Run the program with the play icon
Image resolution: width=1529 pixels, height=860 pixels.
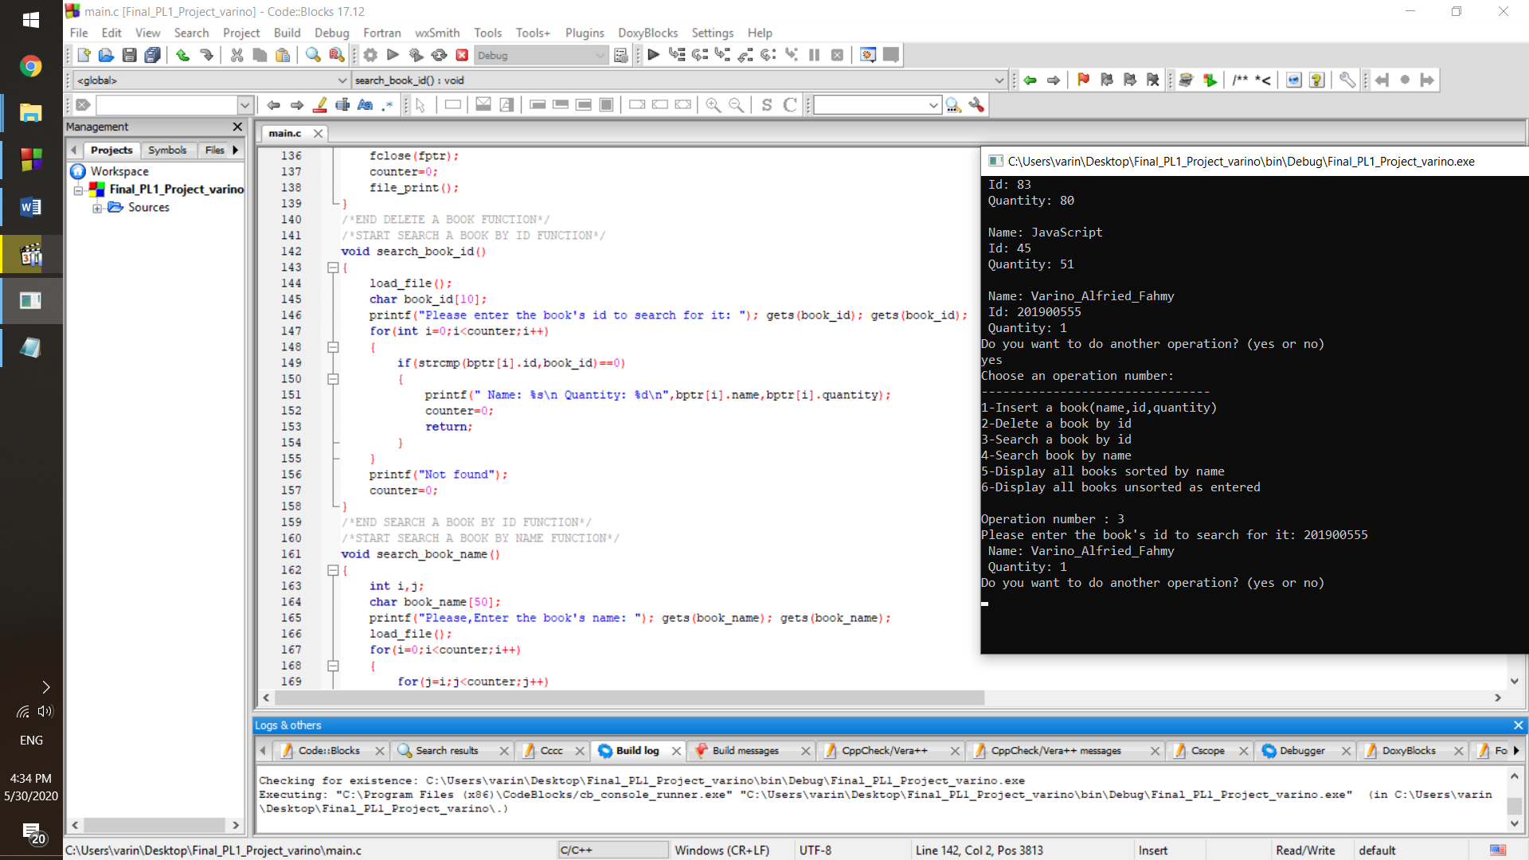coord(393,55)
